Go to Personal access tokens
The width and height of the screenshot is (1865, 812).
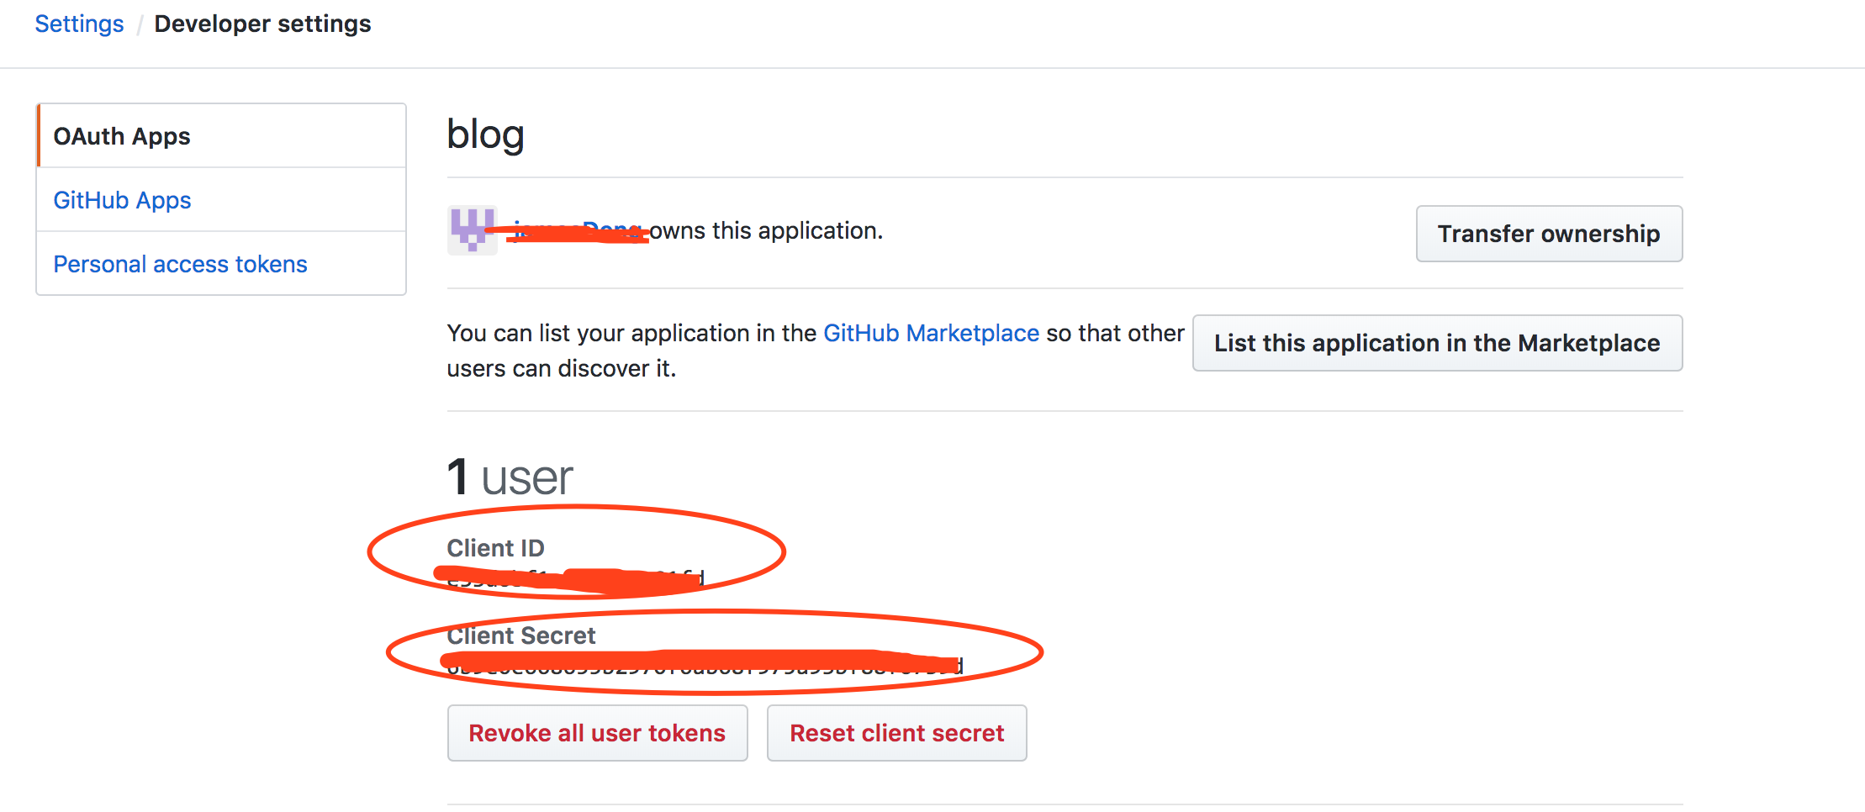click(222, 264)
